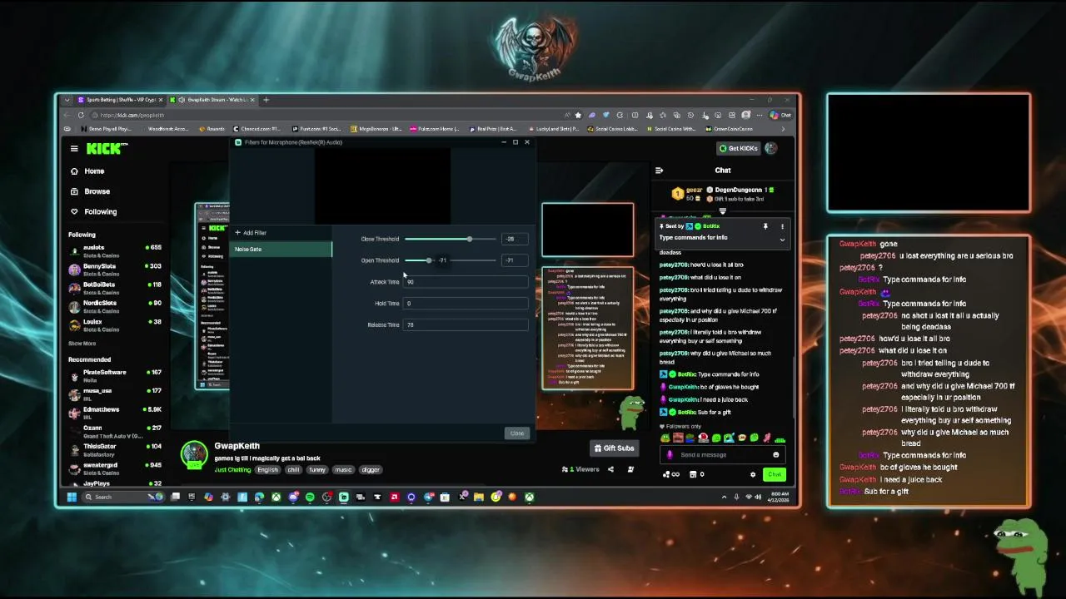
Task: Click the Attack Time field
Action: (466, 282)
